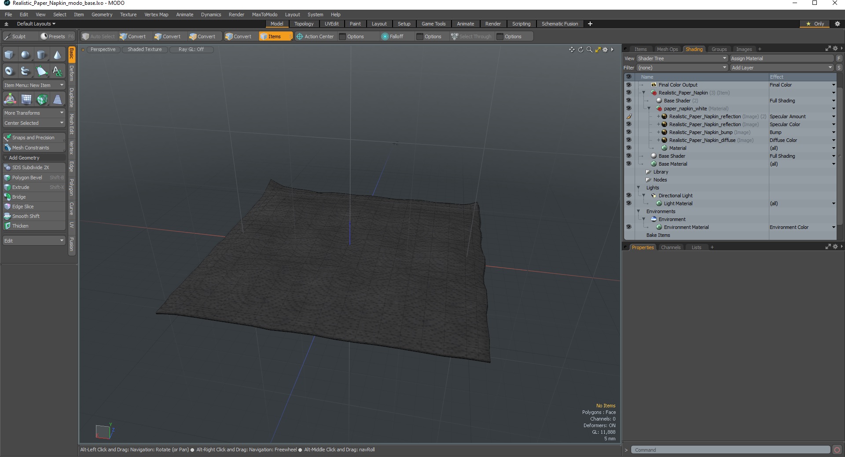Toggle visibility of Directional Light
The width and height of the screenshot is (845, 457).
[628, 196]
